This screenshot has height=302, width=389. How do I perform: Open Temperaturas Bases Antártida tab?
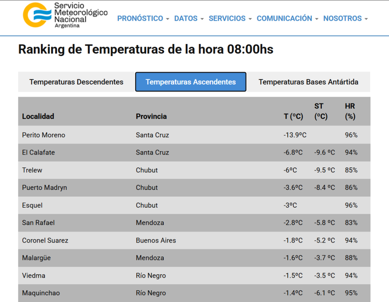coord(308,82)
